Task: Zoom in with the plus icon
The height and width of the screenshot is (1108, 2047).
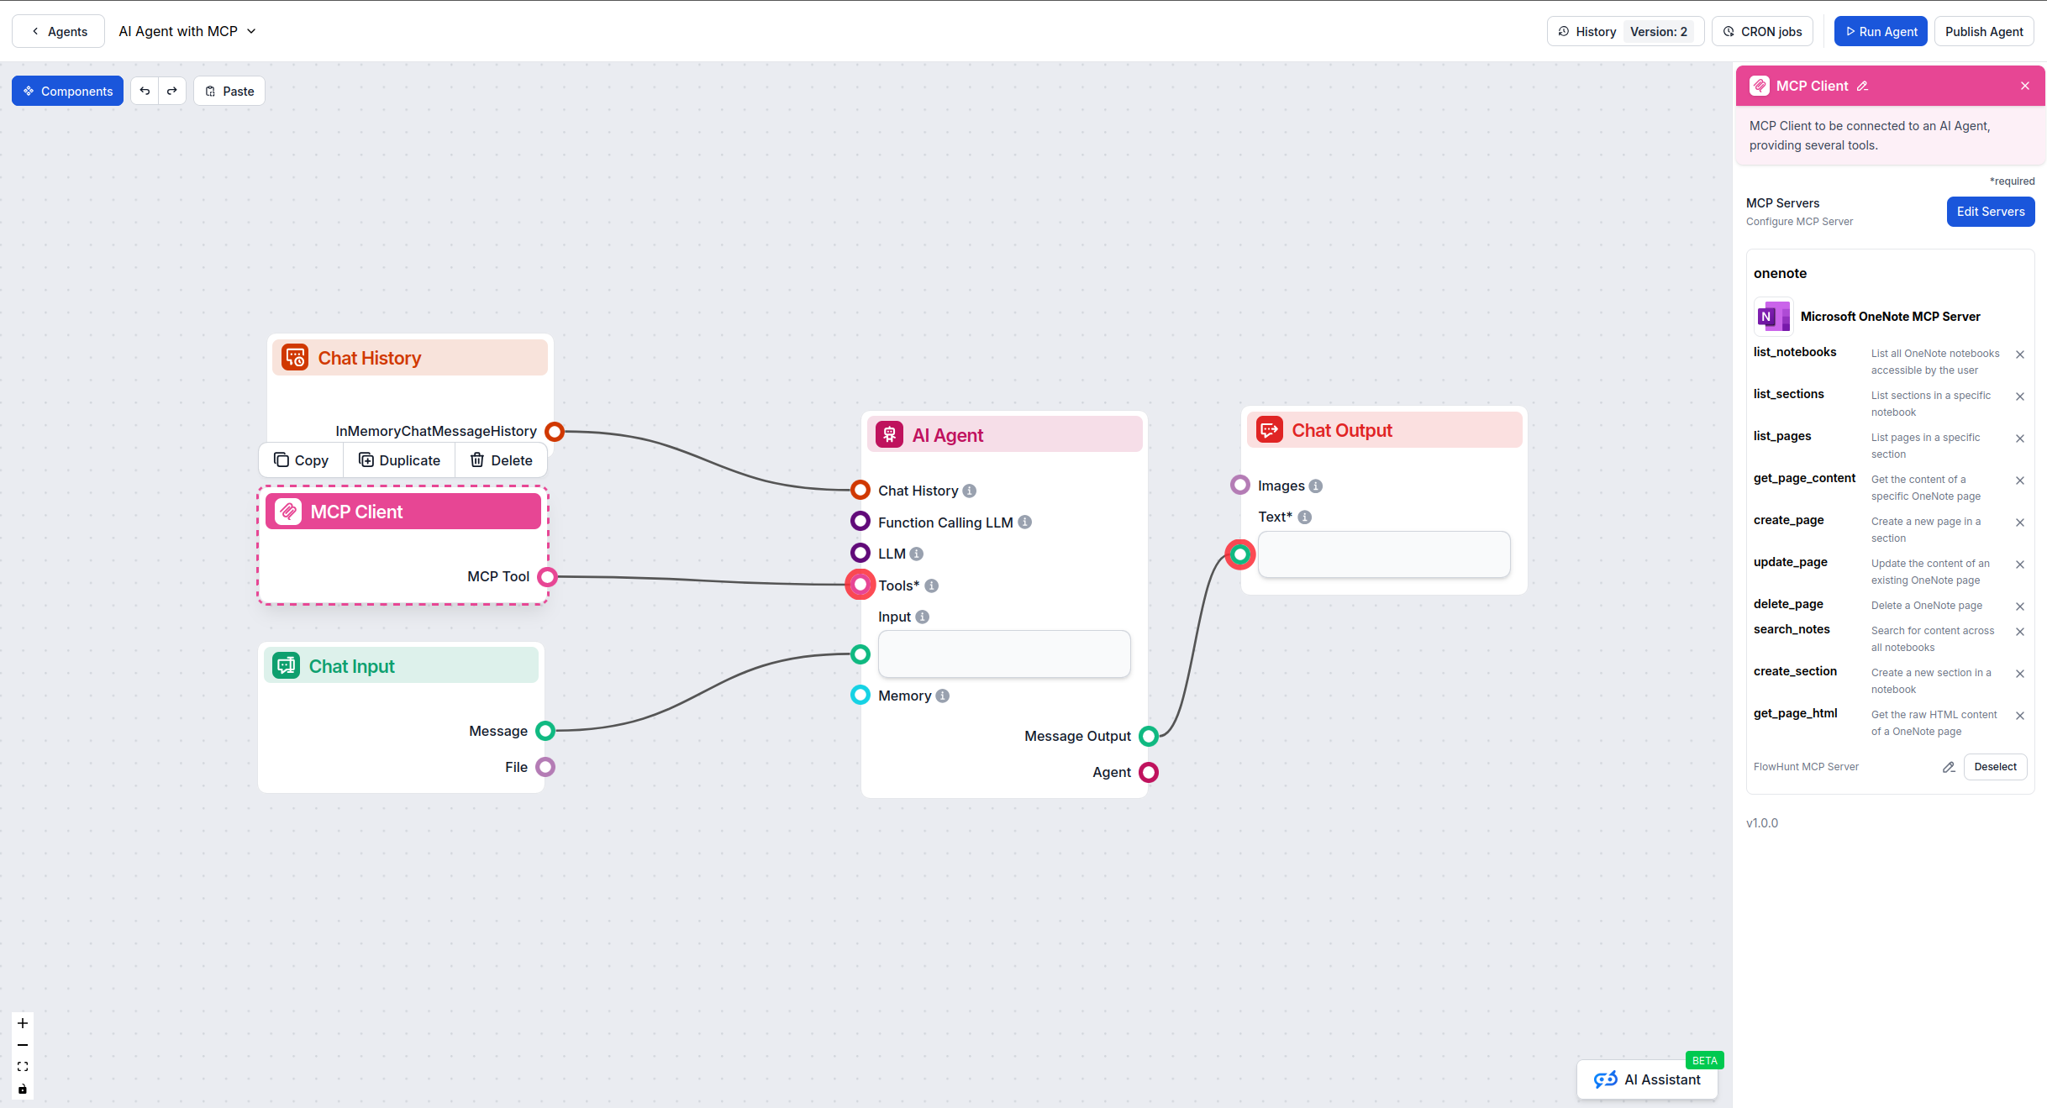Action: tap(22, 1023)
